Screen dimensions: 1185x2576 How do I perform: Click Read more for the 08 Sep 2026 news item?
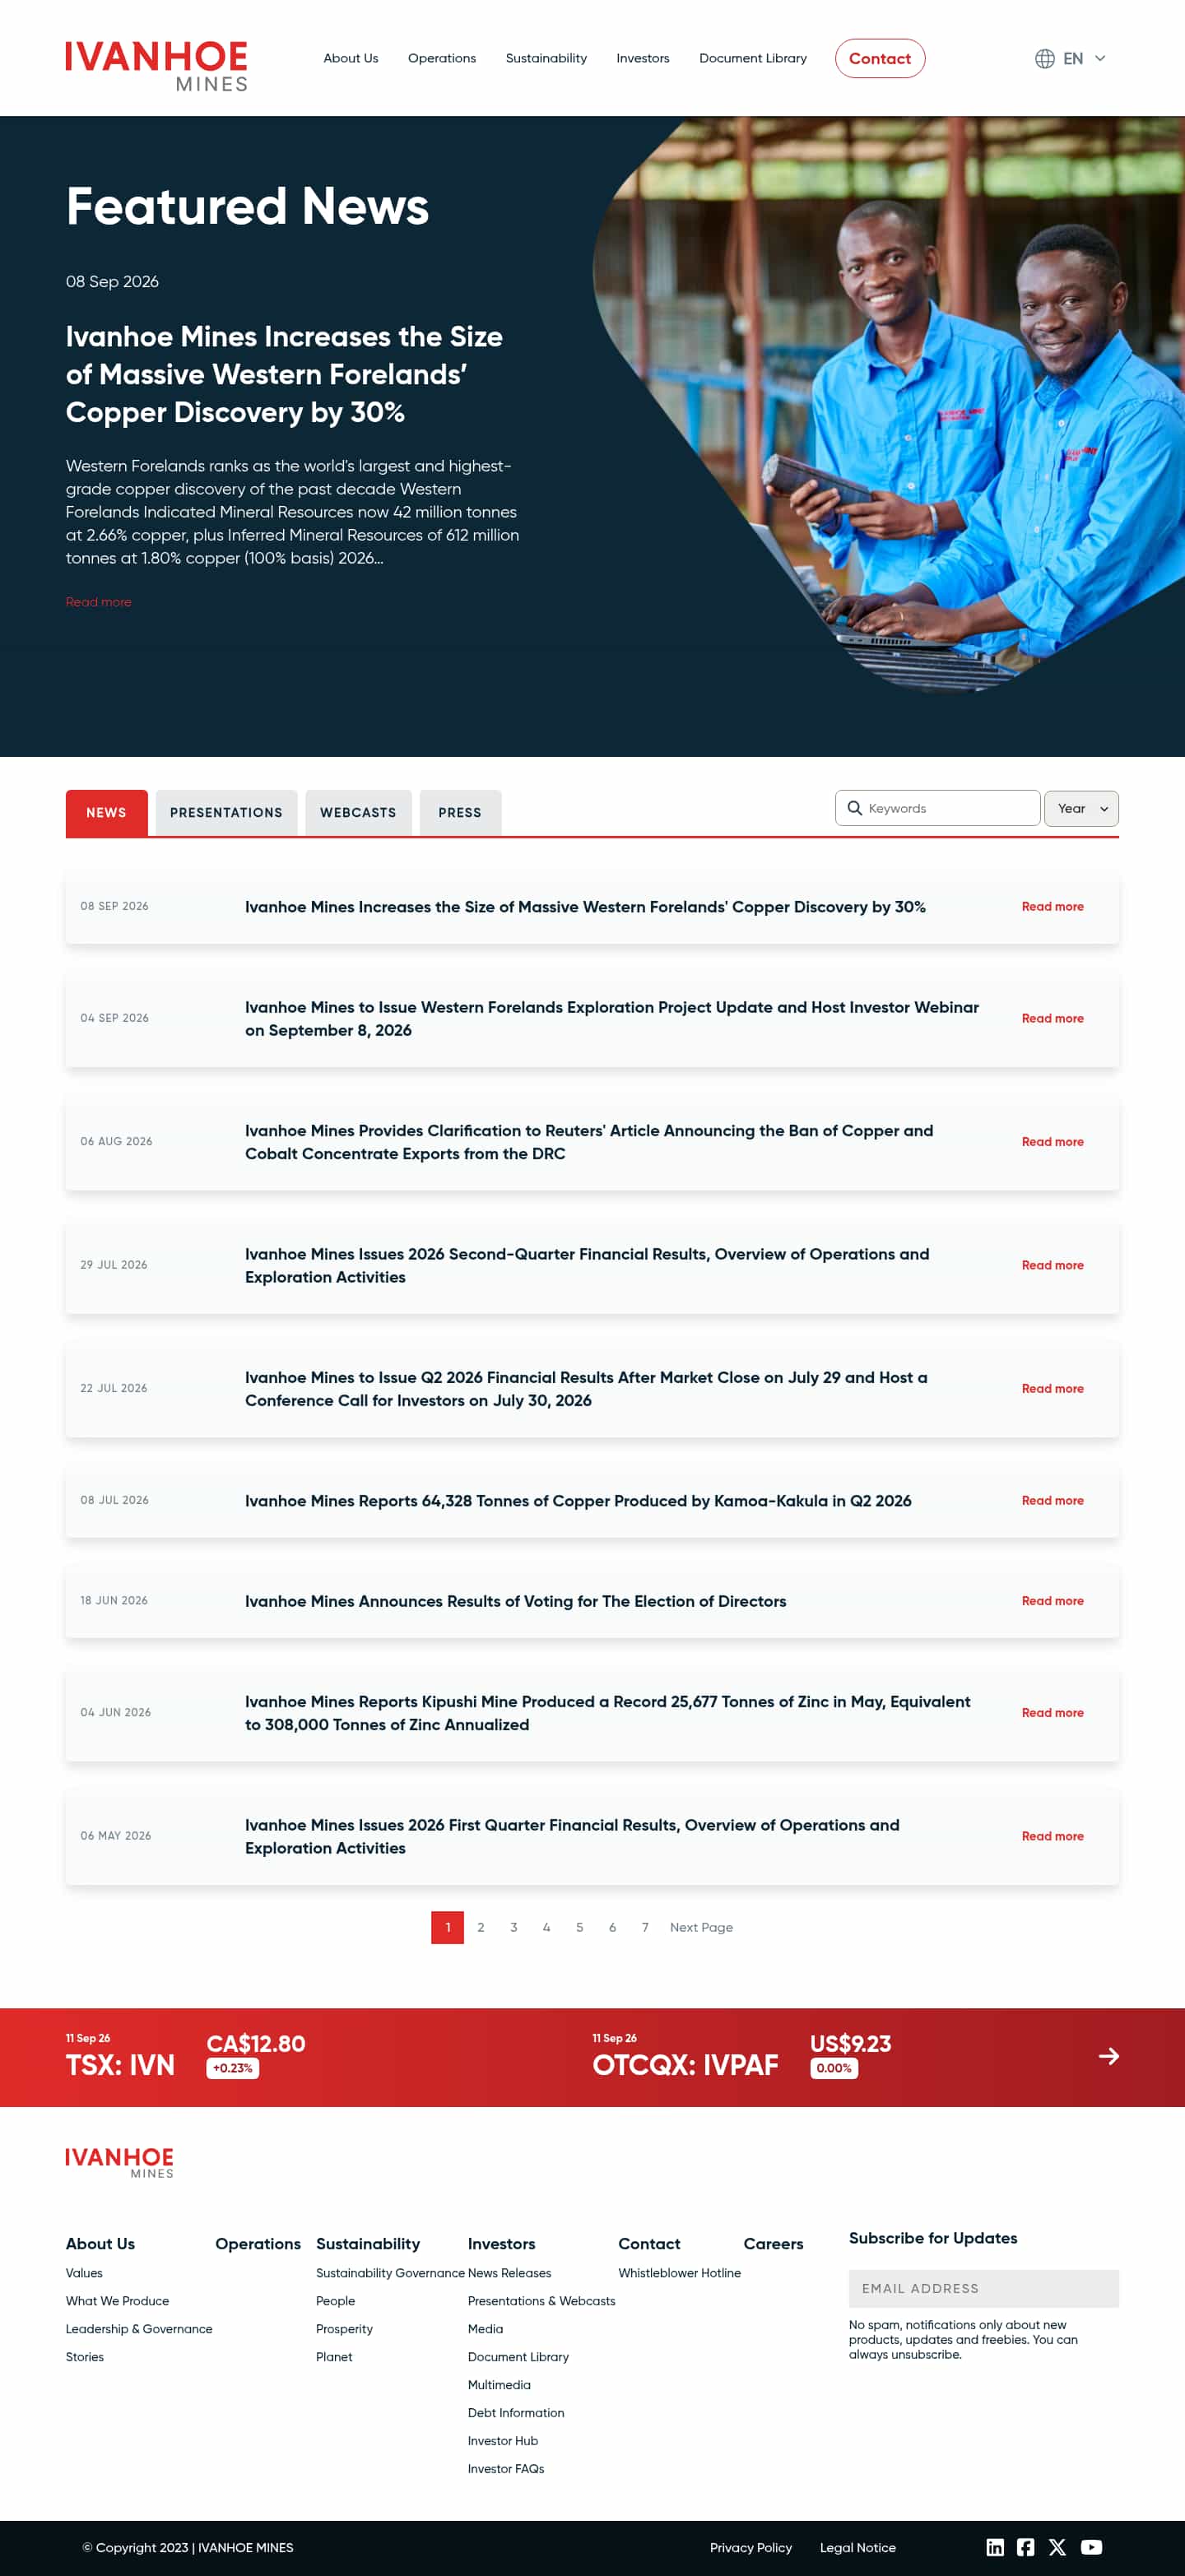(x=1052, y=907)
